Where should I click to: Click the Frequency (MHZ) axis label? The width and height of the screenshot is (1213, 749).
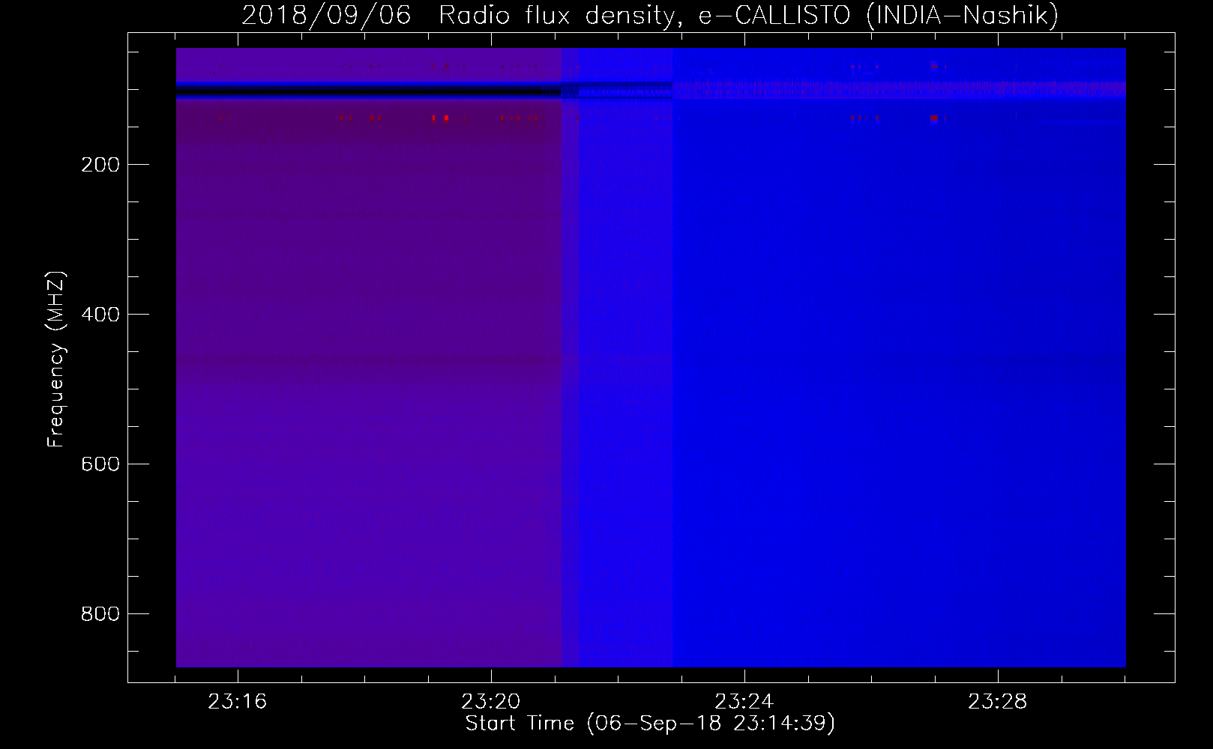click(x=56, y=360)
